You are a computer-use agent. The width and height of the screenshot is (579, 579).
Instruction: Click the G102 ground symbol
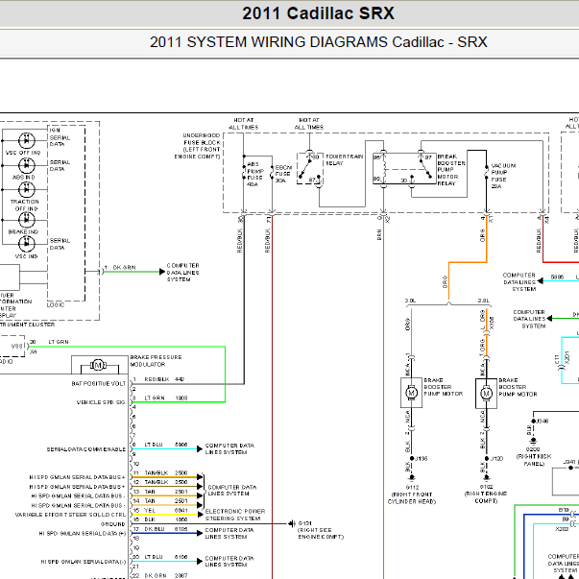(486, 477)
